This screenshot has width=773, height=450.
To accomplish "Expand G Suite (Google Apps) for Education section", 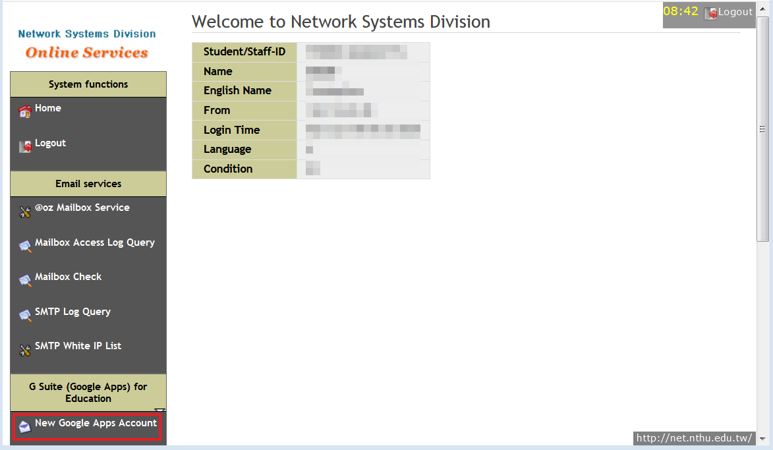I will (88, 393).
